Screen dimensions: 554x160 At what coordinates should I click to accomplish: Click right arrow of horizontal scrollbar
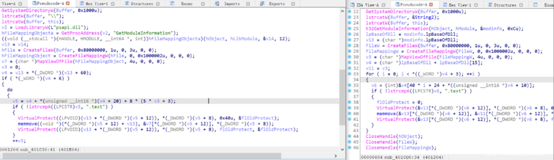point(335,156)
